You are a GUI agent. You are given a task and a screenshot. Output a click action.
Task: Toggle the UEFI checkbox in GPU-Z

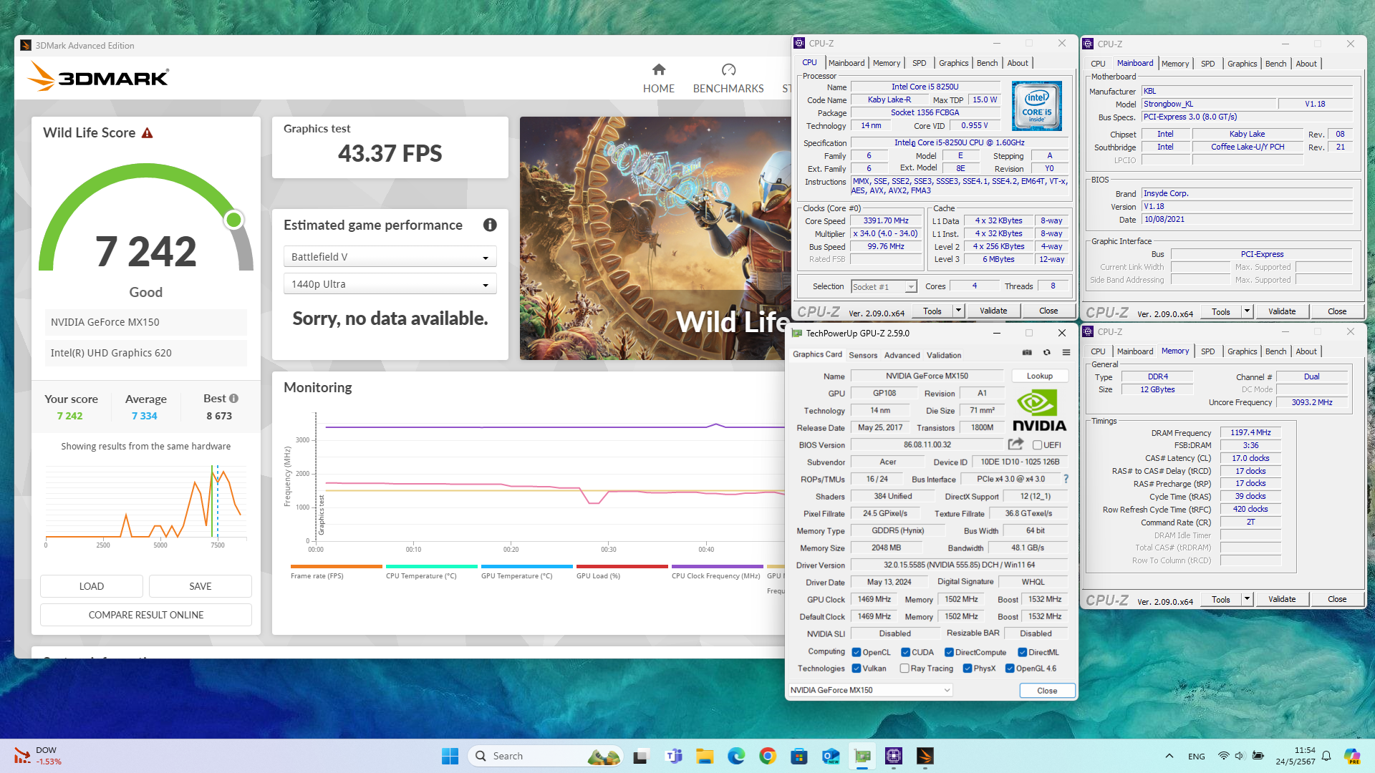click(x=1037, y=445)
